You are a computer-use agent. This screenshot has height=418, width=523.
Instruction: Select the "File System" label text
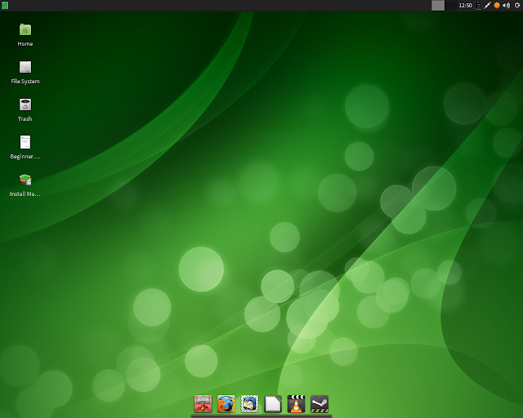tap(25, 82)
